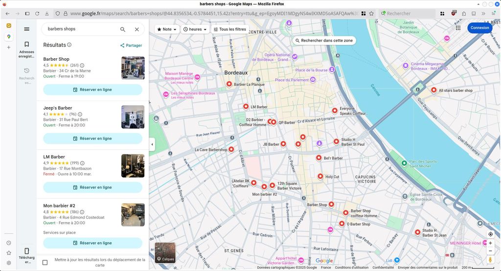Viewport: 501px width, 271px height.
Task: Click the Télécharger app icon in sidebar
Action: click(x=26, y=255)
